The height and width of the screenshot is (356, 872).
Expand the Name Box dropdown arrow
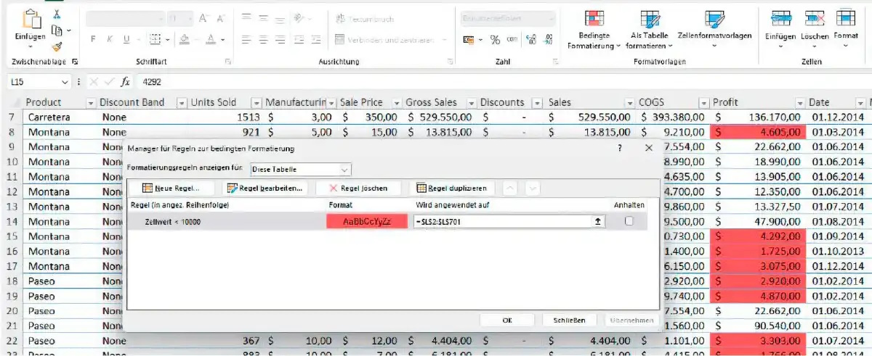pyautogui.click(x=65, y=82)
